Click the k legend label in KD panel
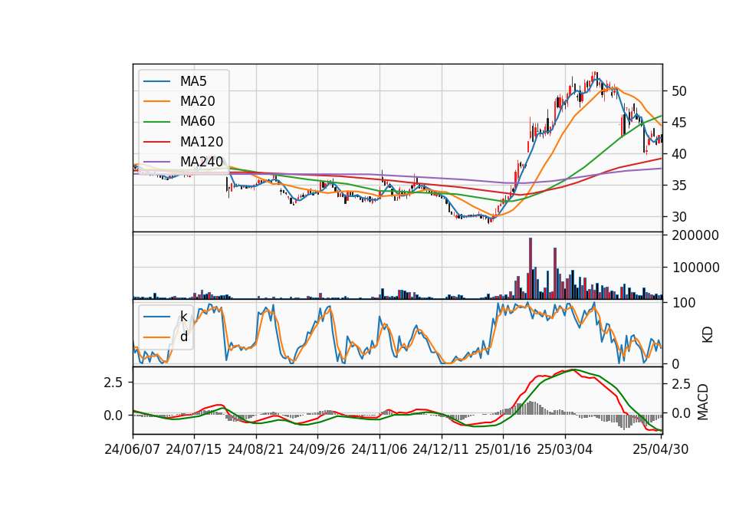 (183, 317)
